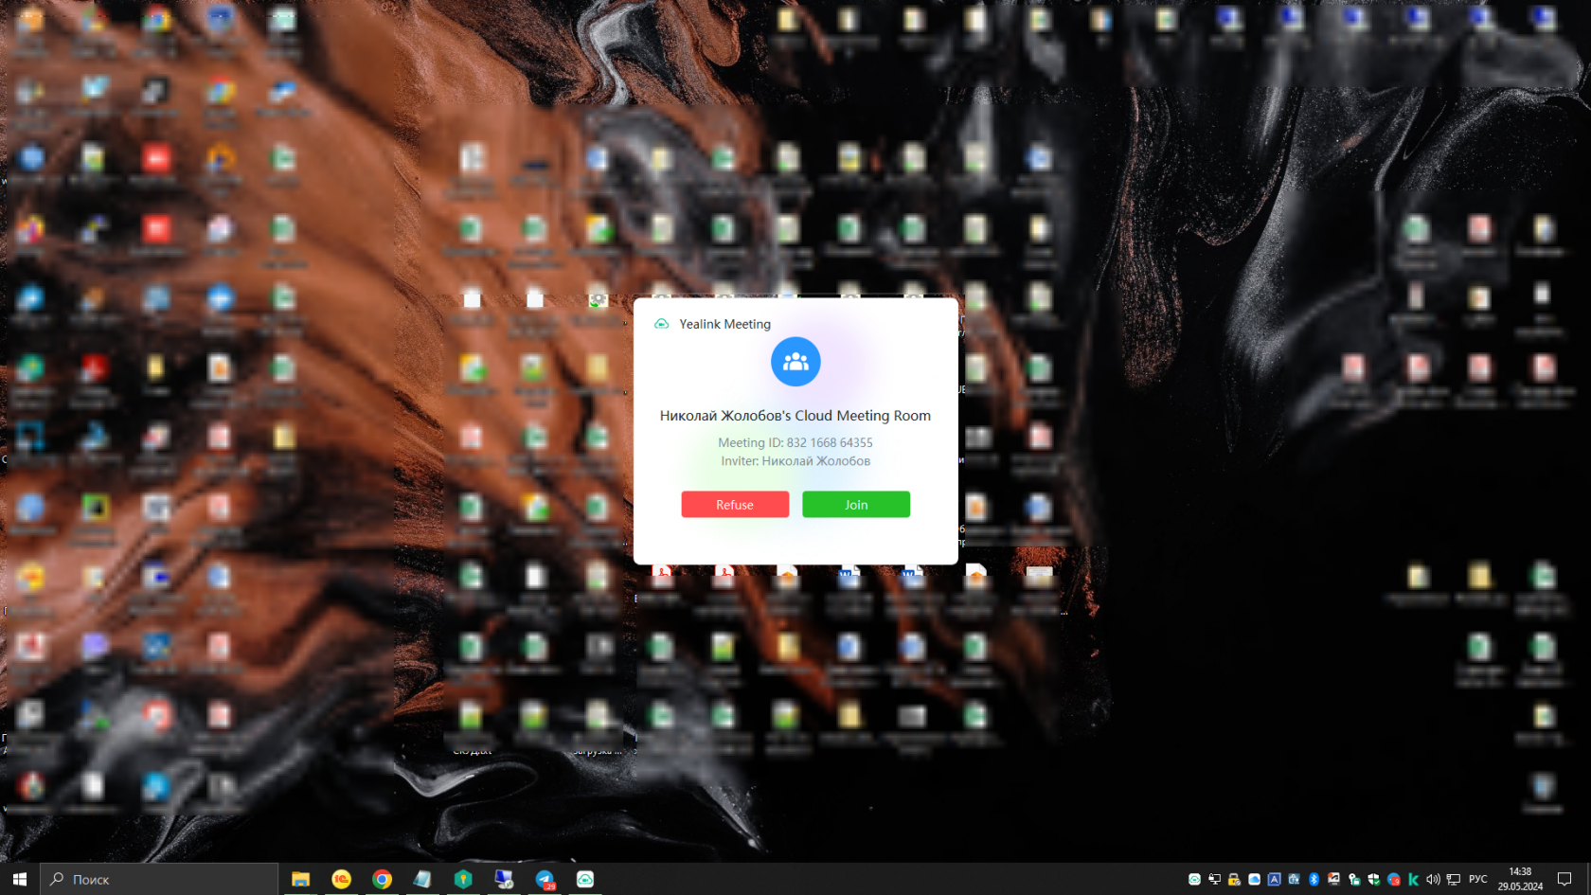Click the yellow padlock tray icon
The width and height of the screenshot is (1591, 895).
1234,879
